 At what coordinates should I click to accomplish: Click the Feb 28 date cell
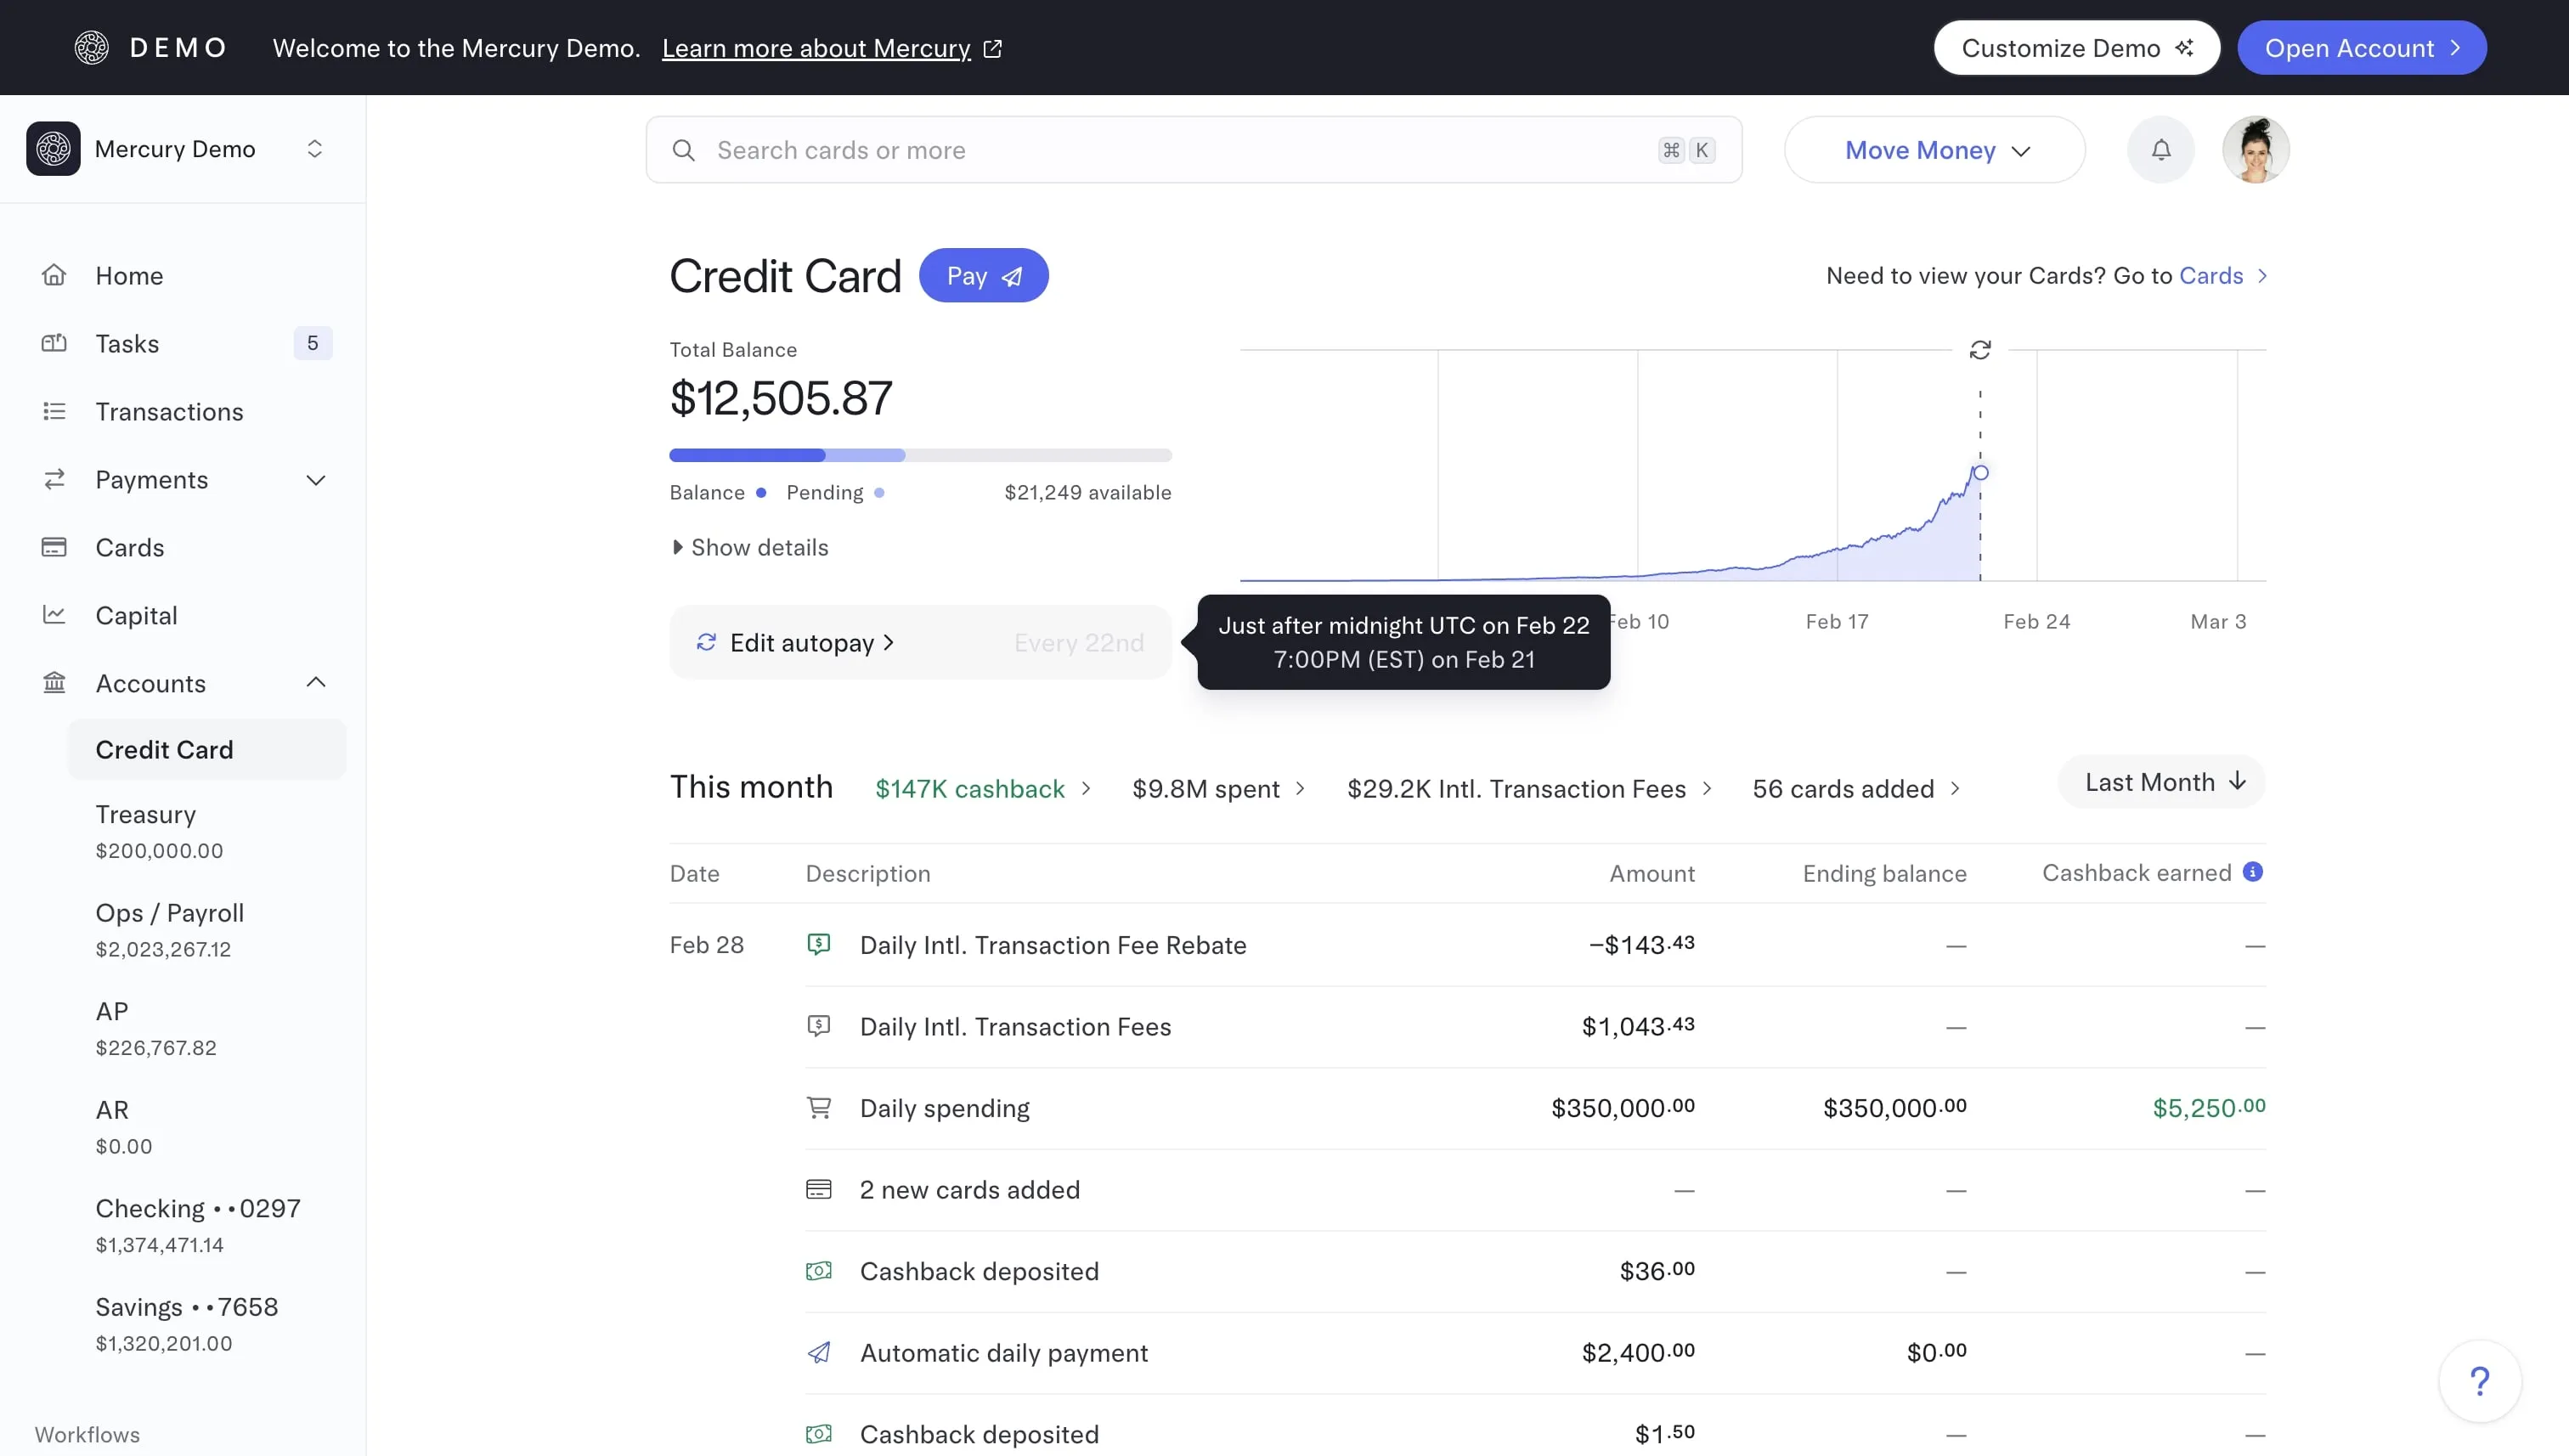pos(707,944)
